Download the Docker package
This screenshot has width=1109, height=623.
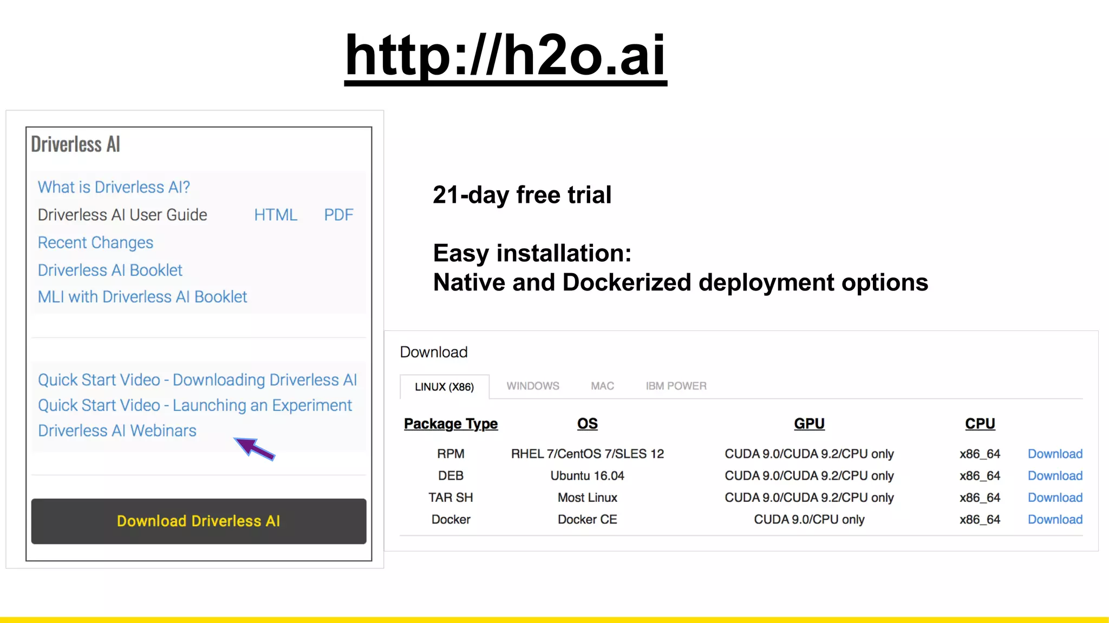point(1055,519)
